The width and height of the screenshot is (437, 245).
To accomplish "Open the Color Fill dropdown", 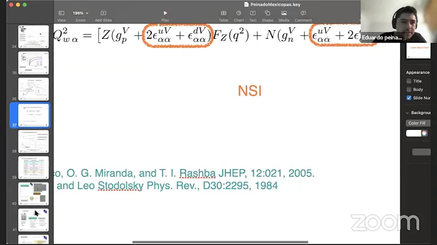I will click(418, 123).
